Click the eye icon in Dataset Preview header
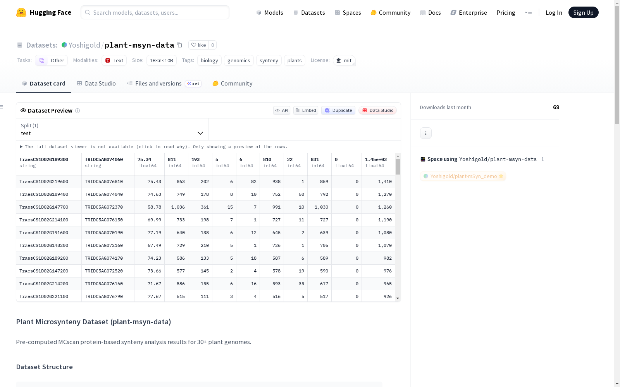 coord(23,110)
